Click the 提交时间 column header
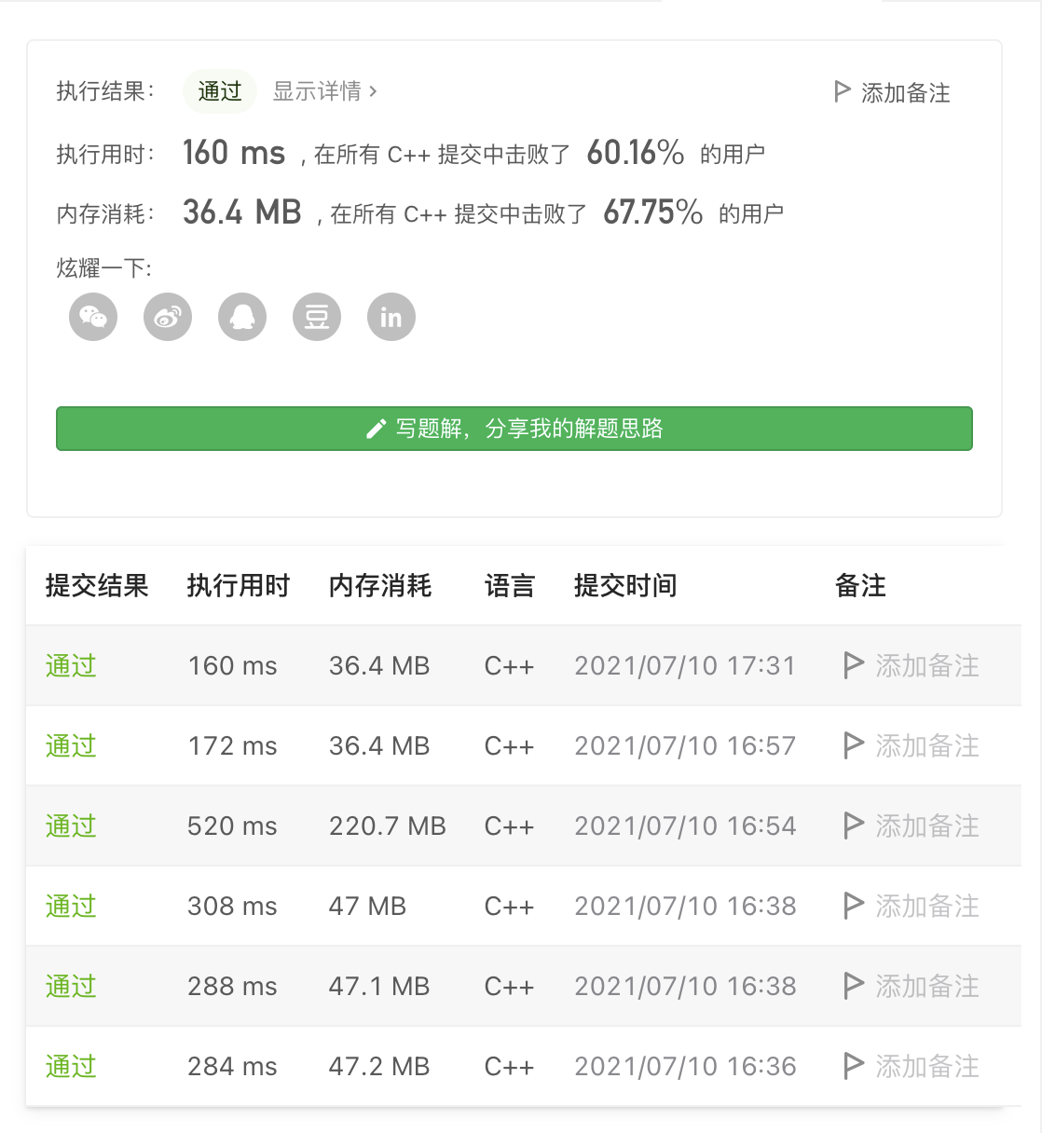This screenshot has width=1042, height=1133. coord(625,585)
